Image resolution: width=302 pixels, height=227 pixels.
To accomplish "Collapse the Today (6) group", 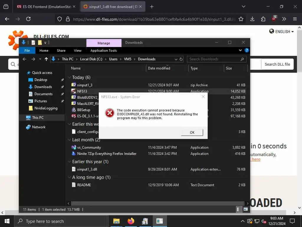I will [x=69, y=77].
